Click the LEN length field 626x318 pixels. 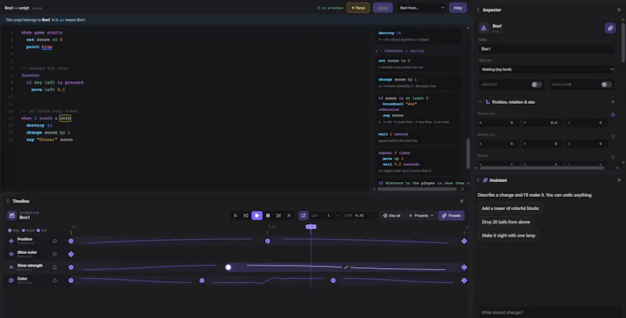tap(324, 216)
